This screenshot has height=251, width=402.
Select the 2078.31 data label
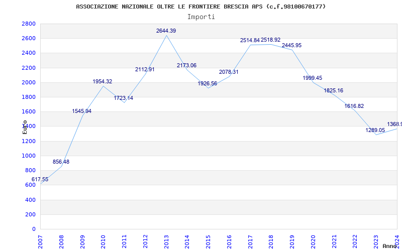229,72
